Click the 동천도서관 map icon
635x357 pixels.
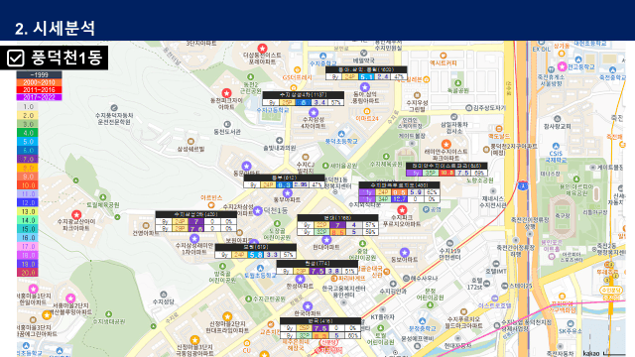click(227, 124)
